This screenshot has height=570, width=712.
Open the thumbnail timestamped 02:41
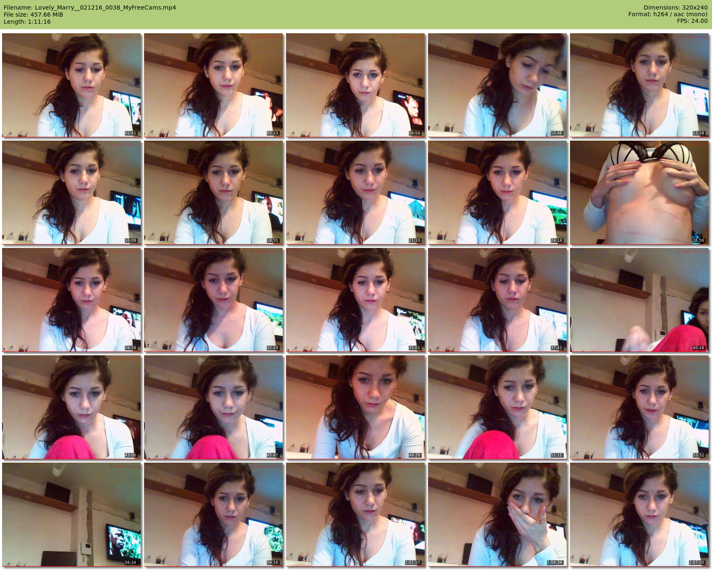click(x=72, y=85)
